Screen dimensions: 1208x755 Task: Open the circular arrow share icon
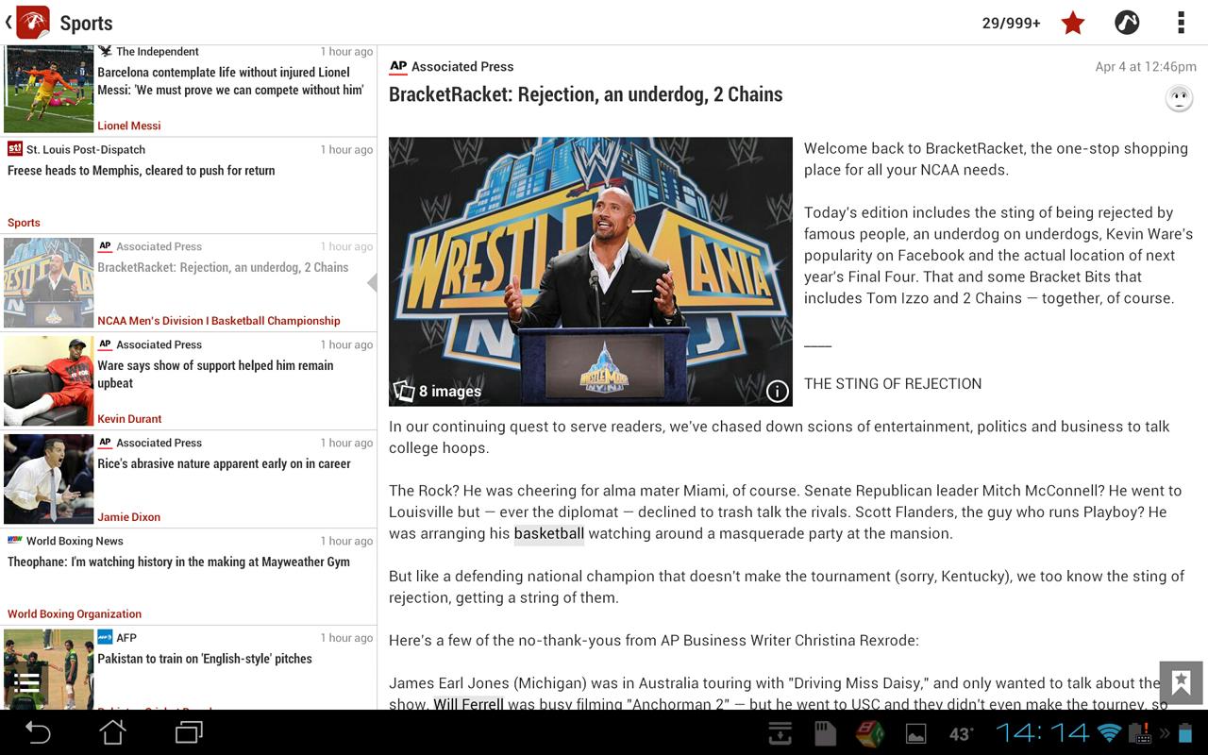pyautogui.click(x=1127, y=23)
